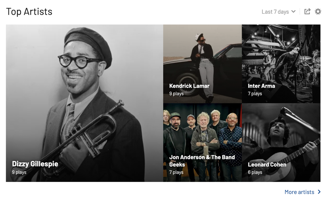This screenshot has width=326, height=197.
Task: Open the Last 7 days period dropdown
Action: coord(279,12)
